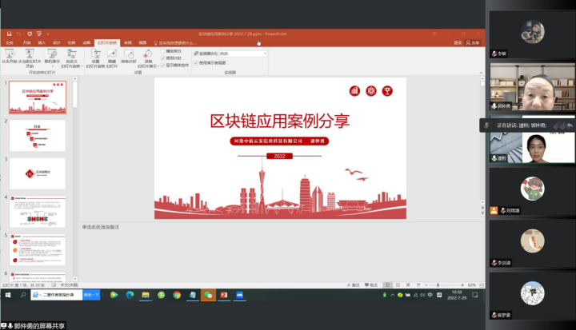Image resolution: width=576 pixels, height=330 pixels.
Task: Click 从当前幻灯片开始 (From Current Slide) icon
Action: [31, 55]
